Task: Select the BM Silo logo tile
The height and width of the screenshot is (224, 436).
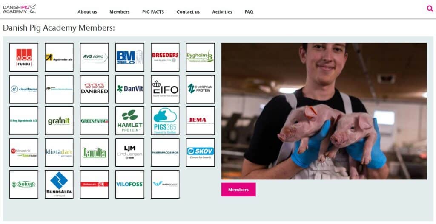Action: pyautogui.click(x=130, y=57)
